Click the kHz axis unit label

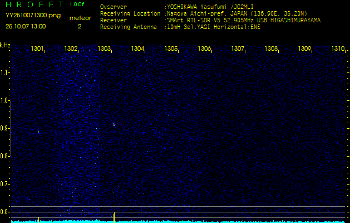[x=5, y=45]
